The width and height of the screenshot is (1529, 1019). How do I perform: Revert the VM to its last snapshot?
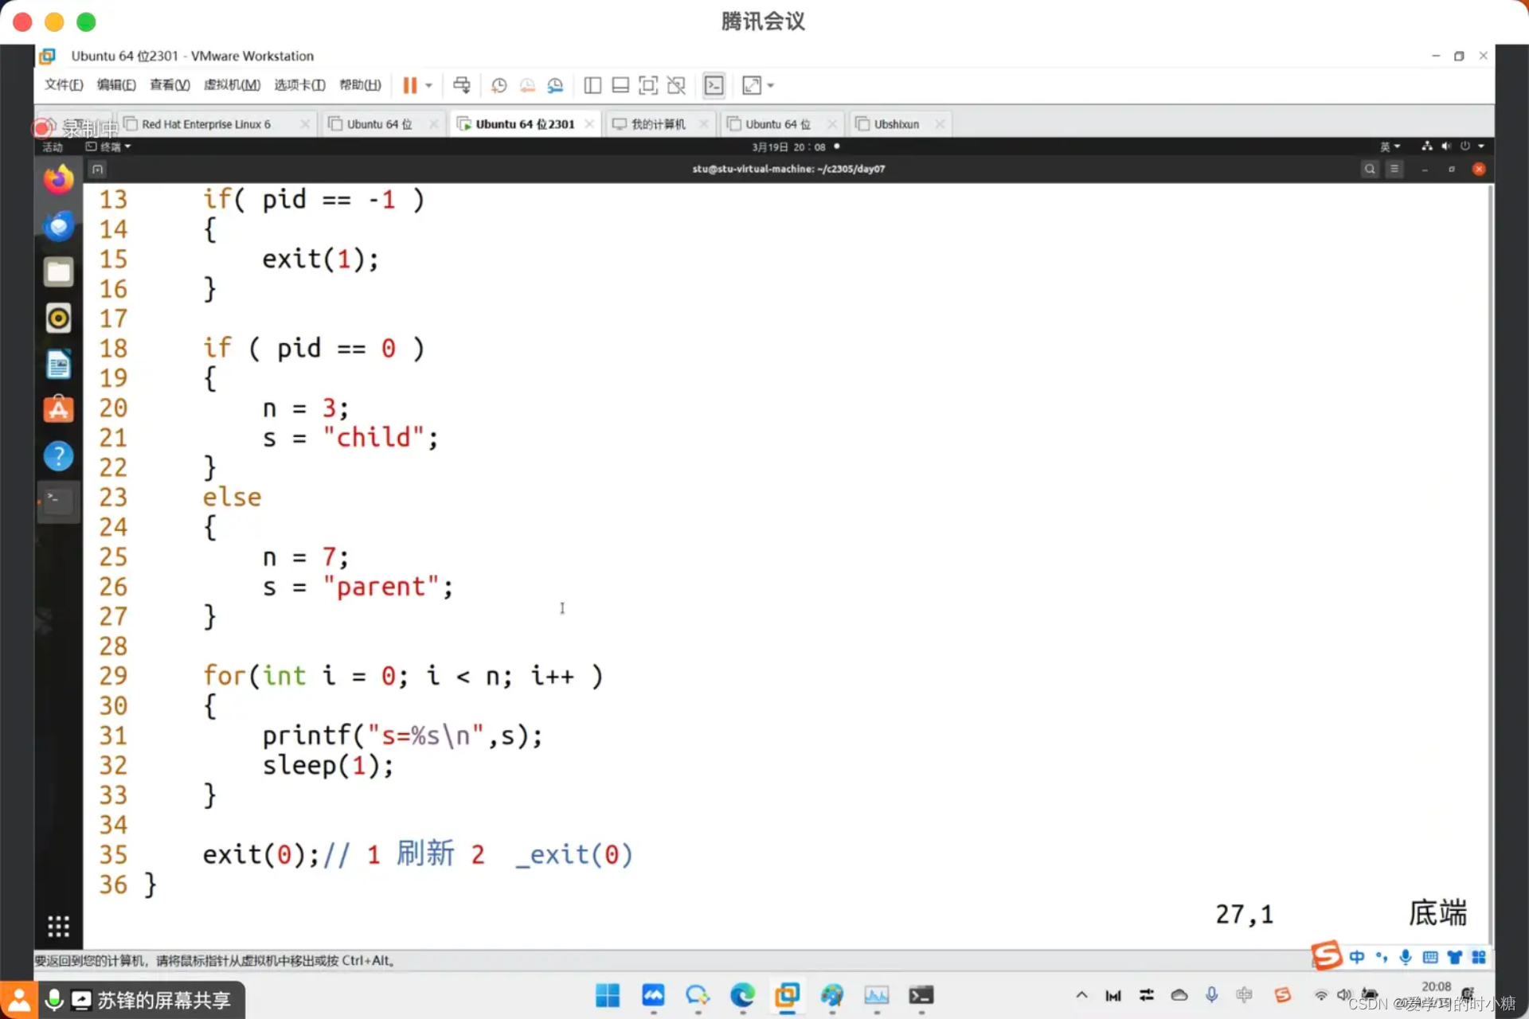(x=527, y=85)
